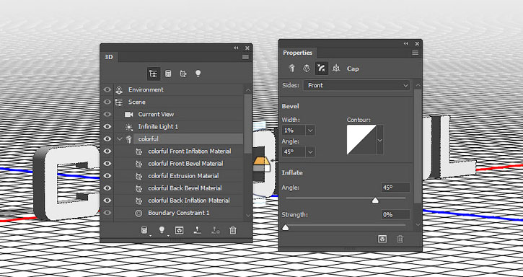Click Inflate Angle value field

click(x=395, y=188)
